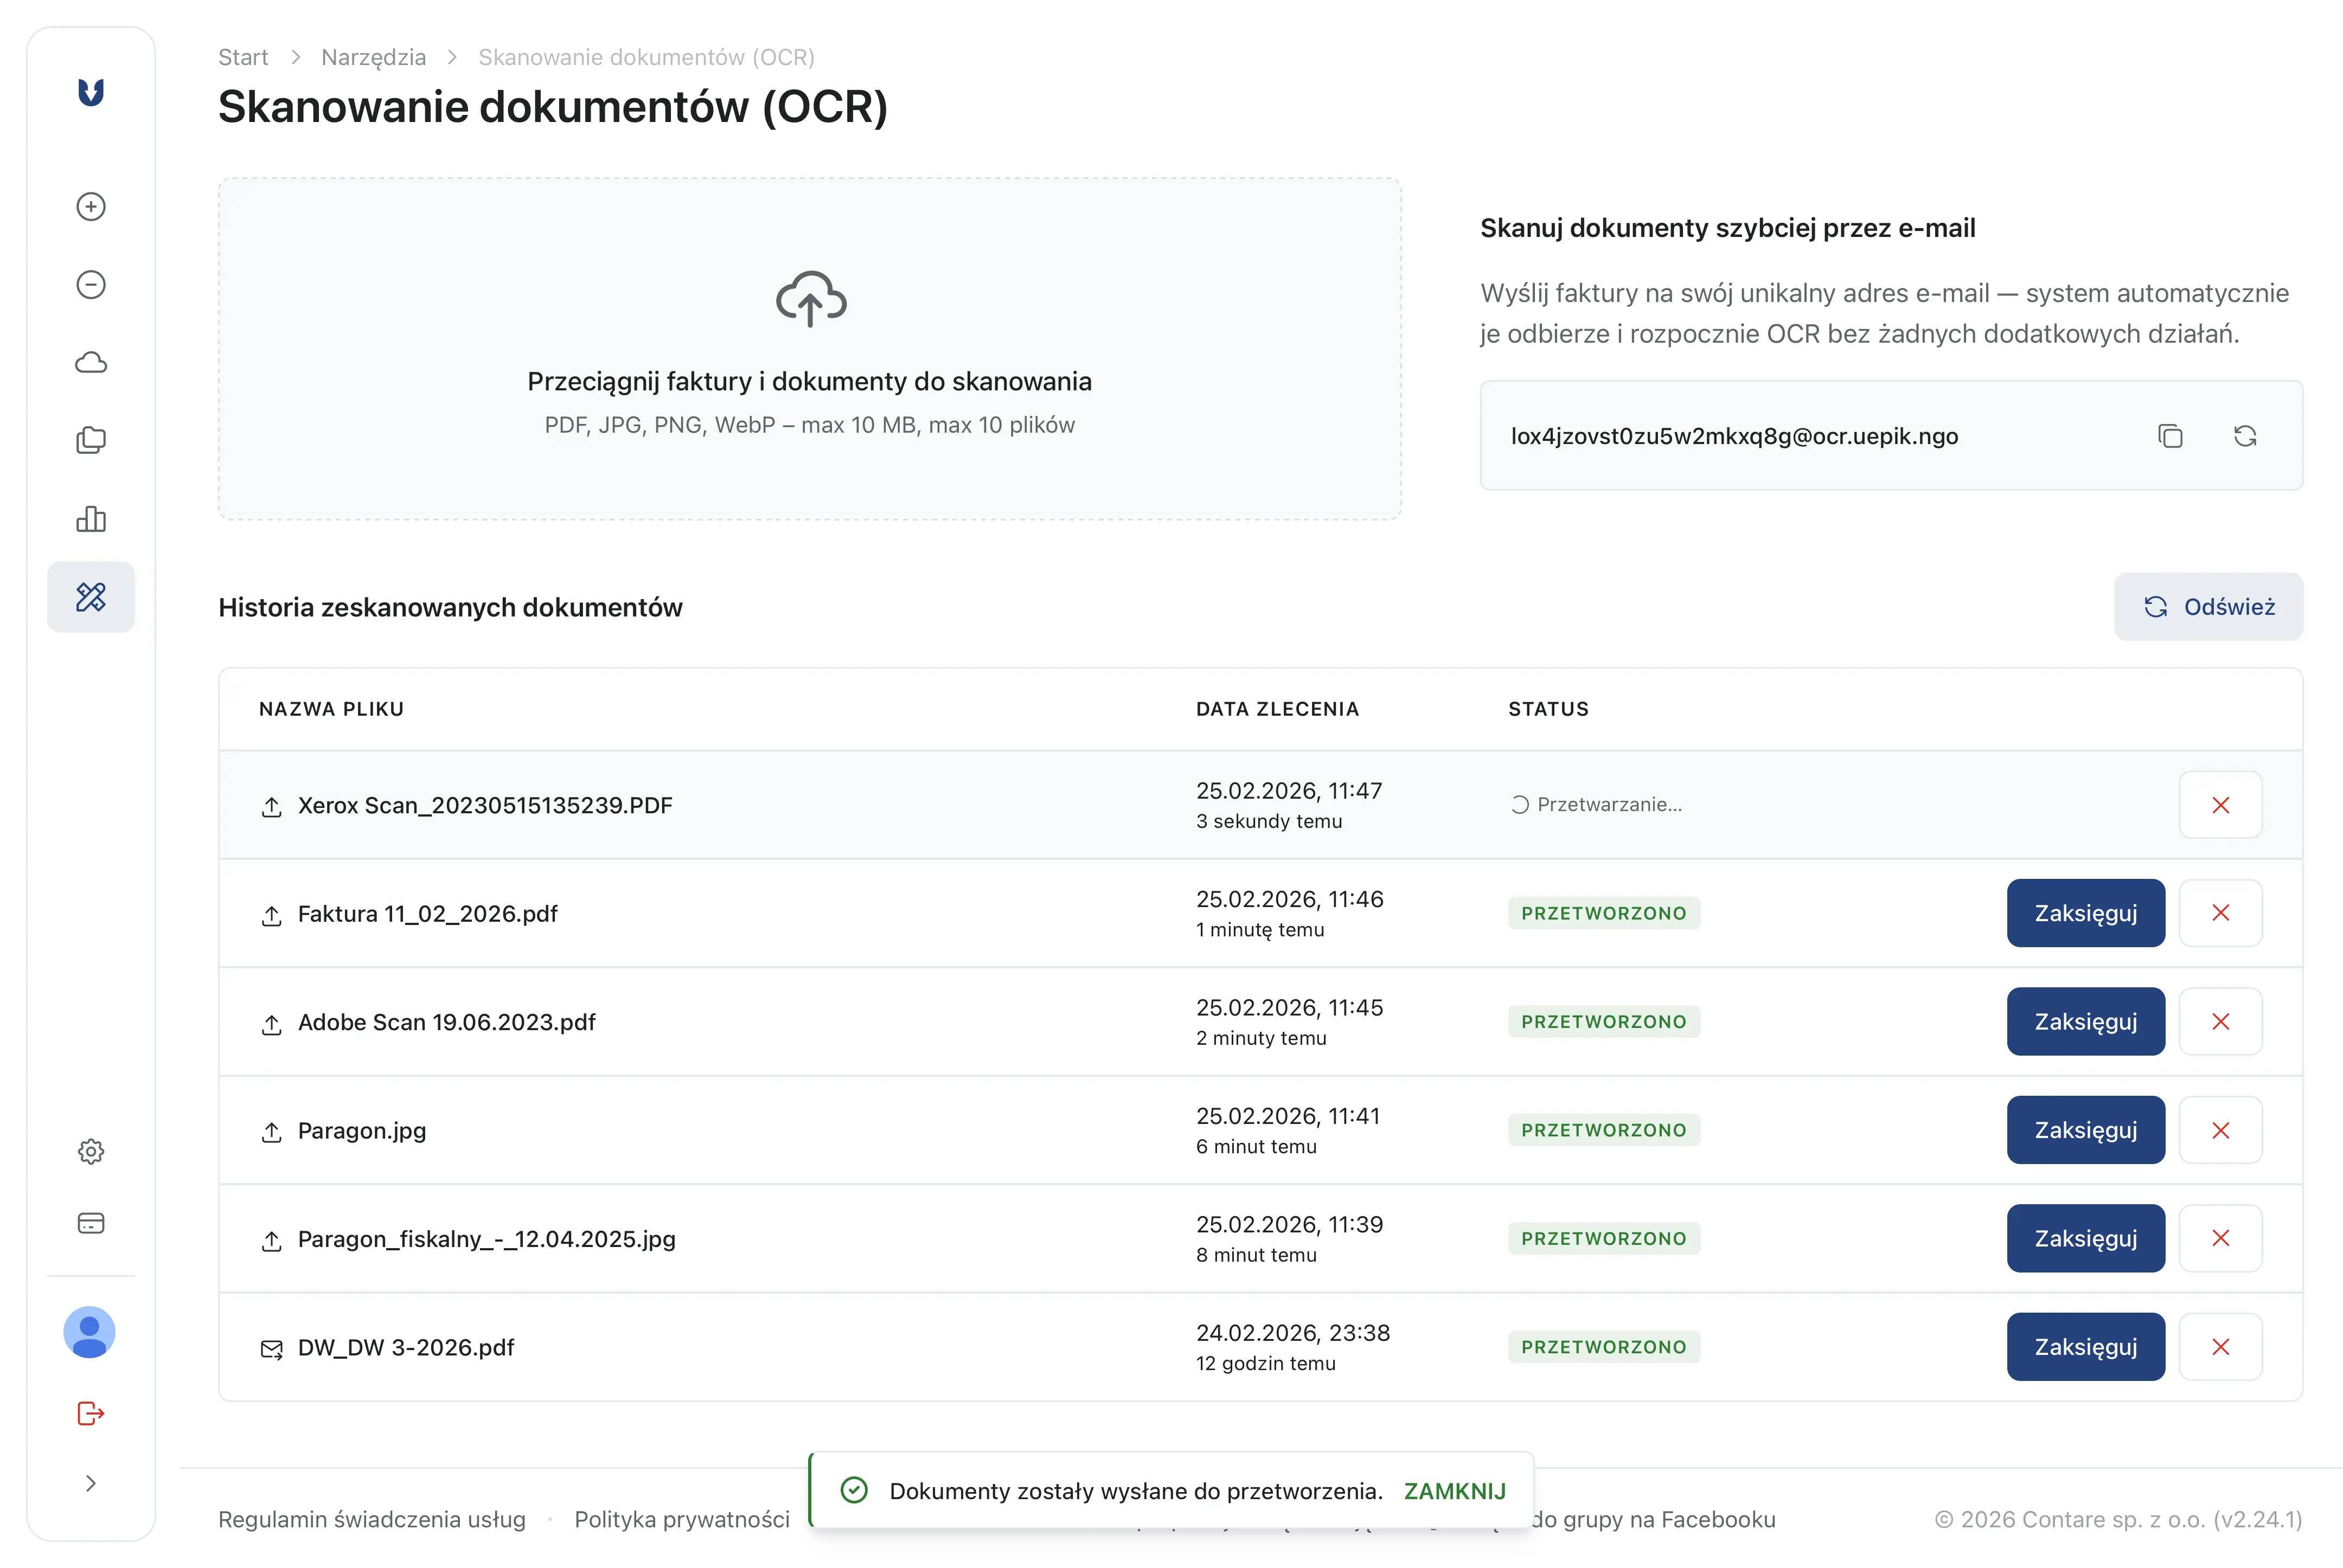Go to Start in the breadcrumb

243,57
